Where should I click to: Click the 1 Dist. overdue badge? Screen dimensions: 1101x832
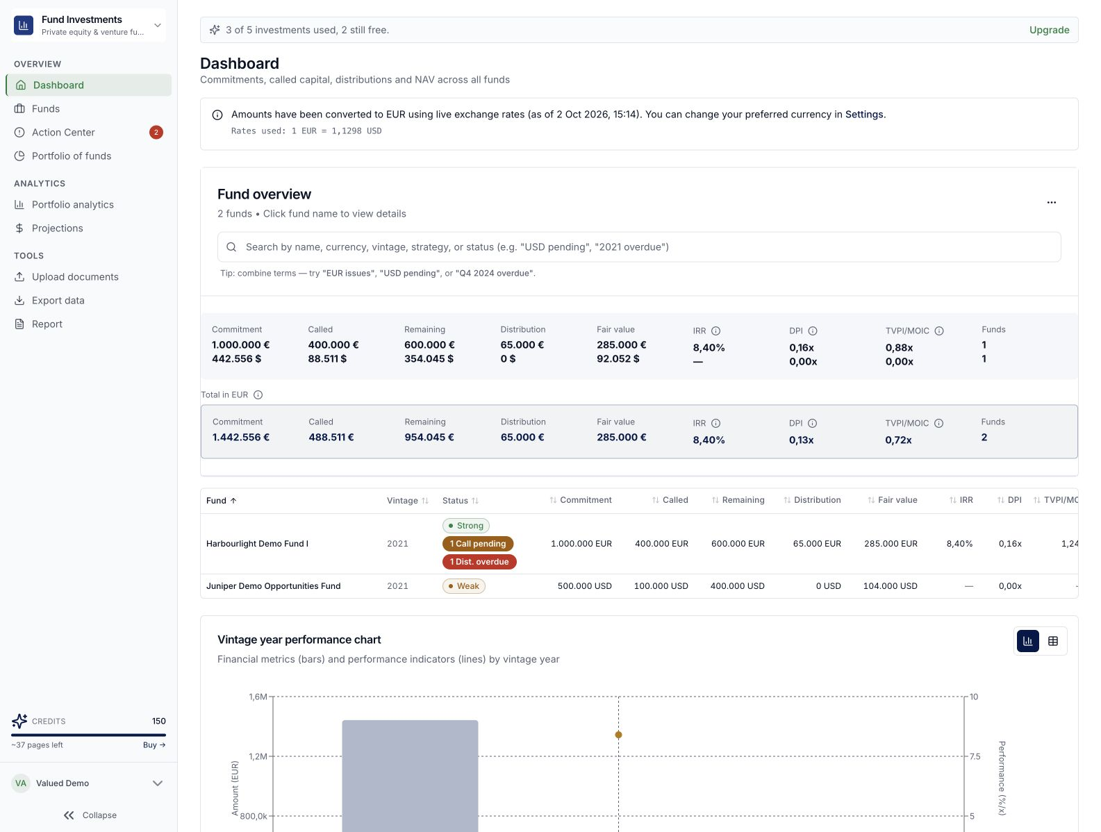click(479, 562)
